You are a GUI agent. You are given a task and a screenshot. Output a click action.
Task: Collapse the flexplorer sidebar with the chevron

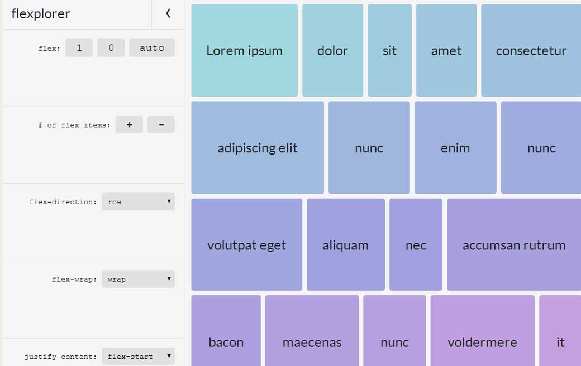(168, 14)
